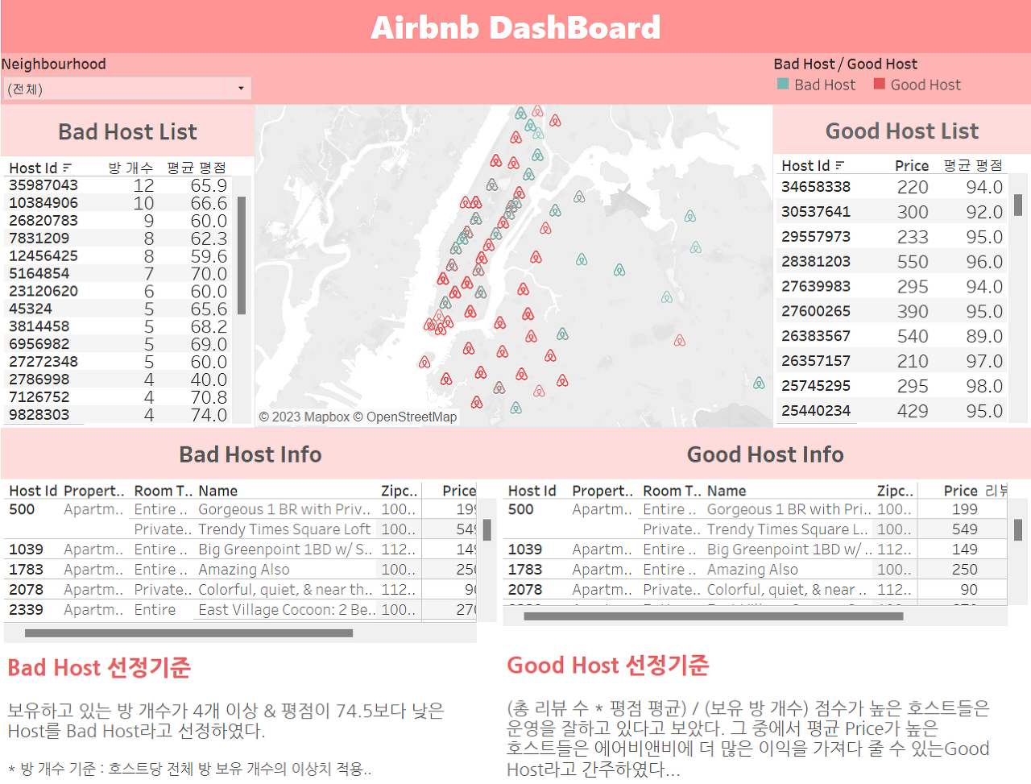This screenshot has height=784, width=1031.
Task: Click 'East Village Cocoon' listing in Bad Host Info
Action: (287, 610)
